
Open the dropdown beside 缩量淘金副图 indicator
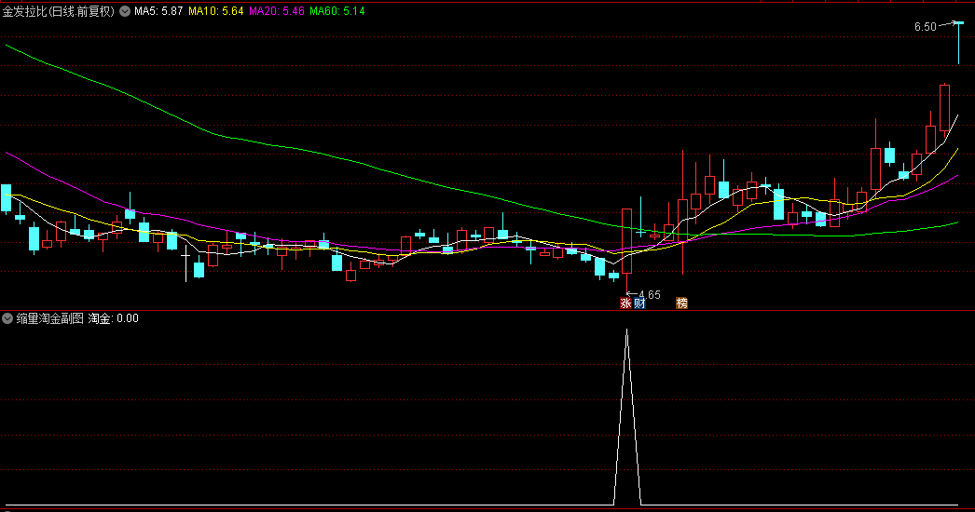(x=7, y=318)
